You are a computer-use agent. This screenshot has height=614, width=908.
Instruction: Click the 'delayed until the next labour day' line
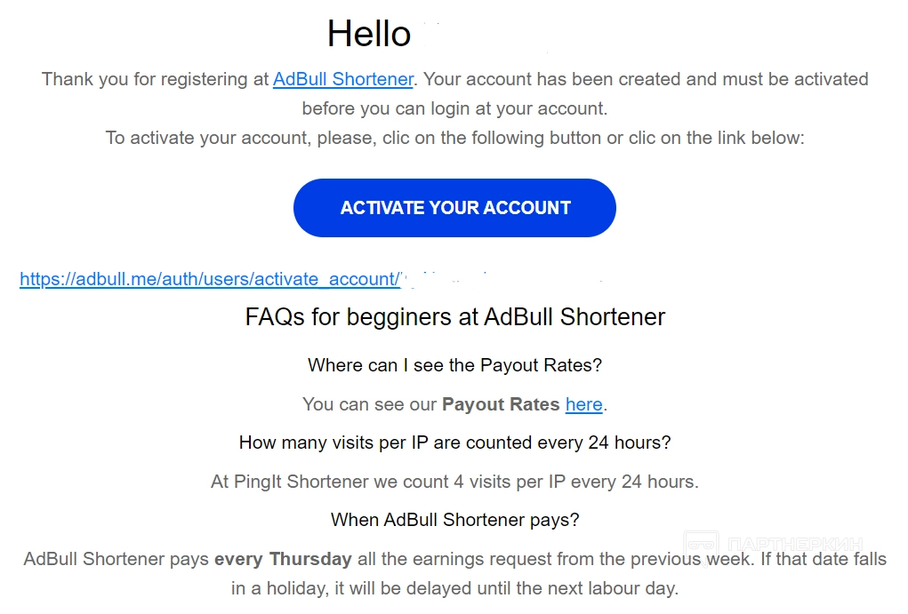click(454, 588)
